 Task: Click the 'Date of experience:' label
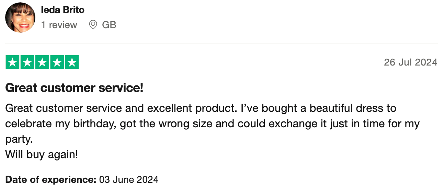(x=51, y=179)
